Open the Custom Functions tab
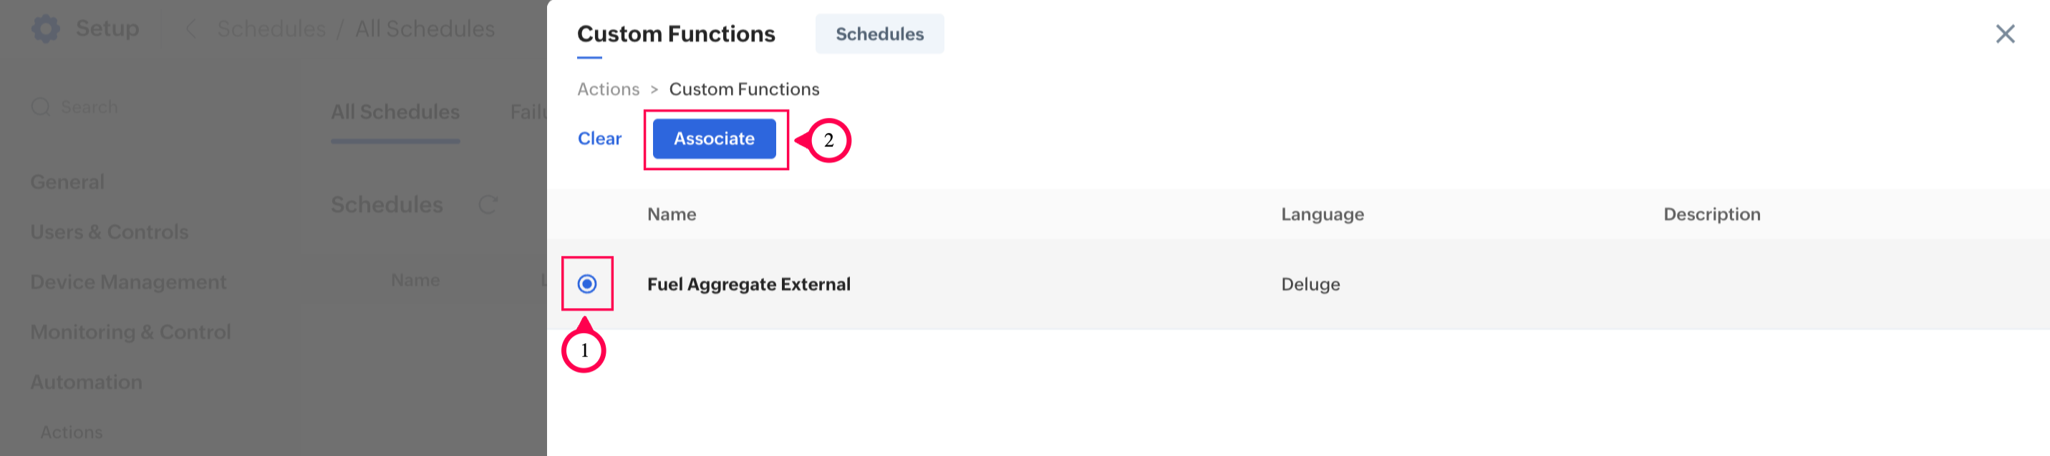 (676, 34)
